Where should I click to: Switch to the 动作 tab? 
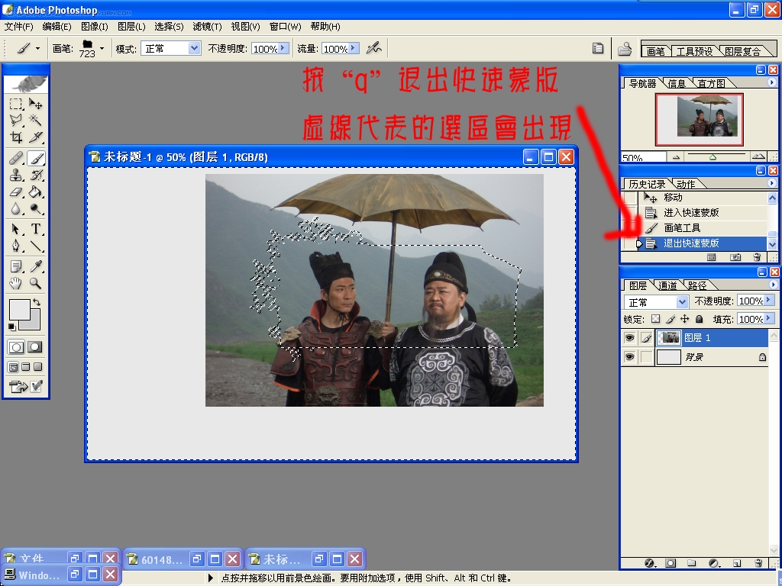686,185
